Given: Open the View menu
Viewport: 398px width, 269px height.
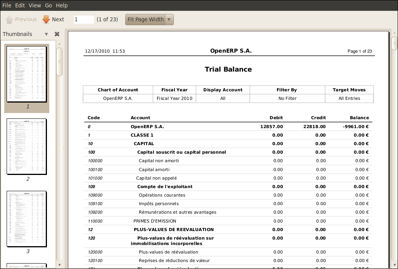Looking at the screenshot, I should tap(35, 5).
